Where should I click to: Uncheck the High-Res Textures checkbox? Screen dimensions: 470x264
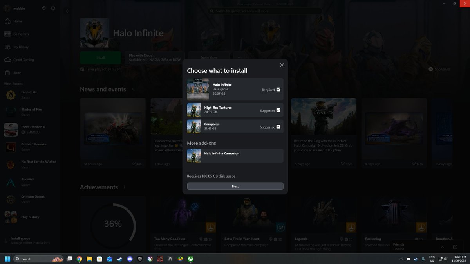(x=278, y=110)
